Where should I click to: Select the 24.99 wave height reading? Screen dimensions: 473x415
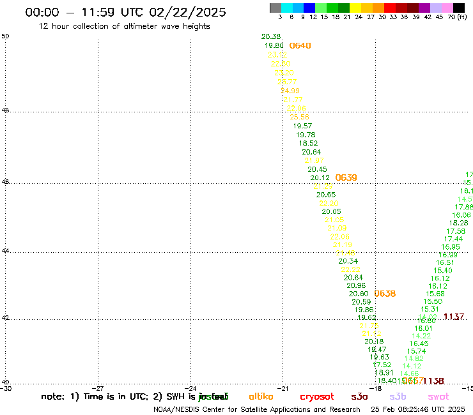coord(290,91)
